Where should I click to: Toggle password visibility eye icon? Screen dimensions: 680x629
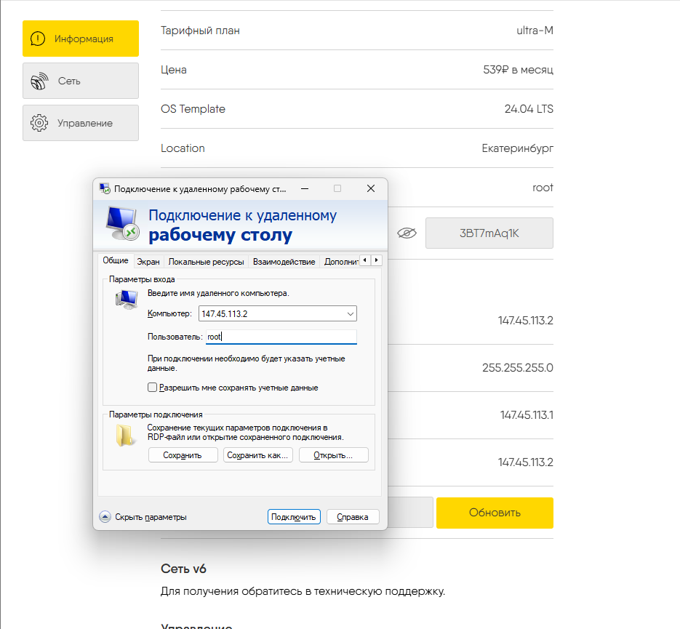[407, 233]
